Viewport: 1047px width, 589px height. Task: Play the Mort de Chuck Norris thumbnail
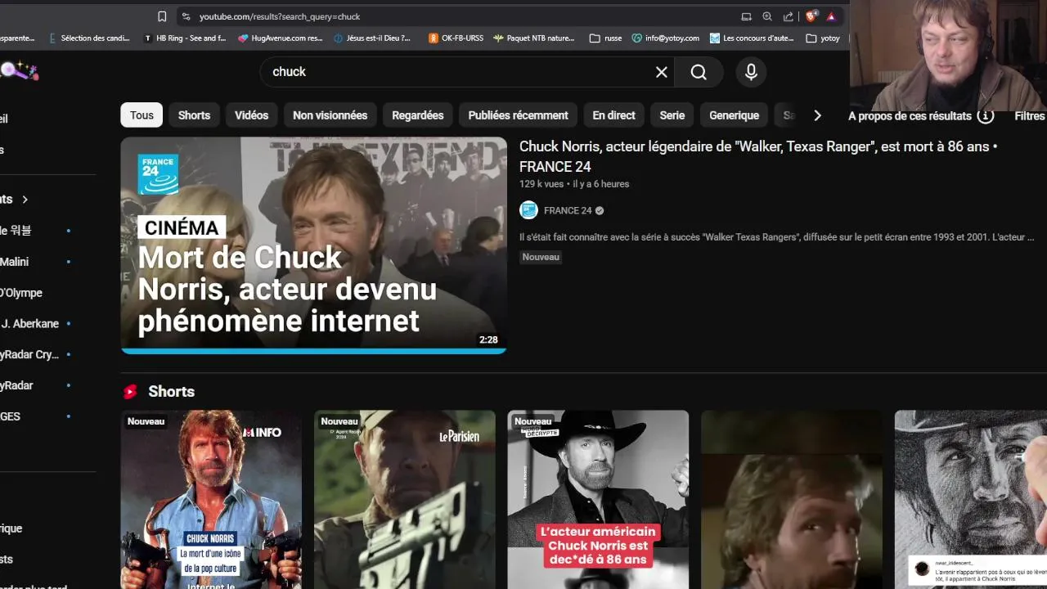[313, 245]
